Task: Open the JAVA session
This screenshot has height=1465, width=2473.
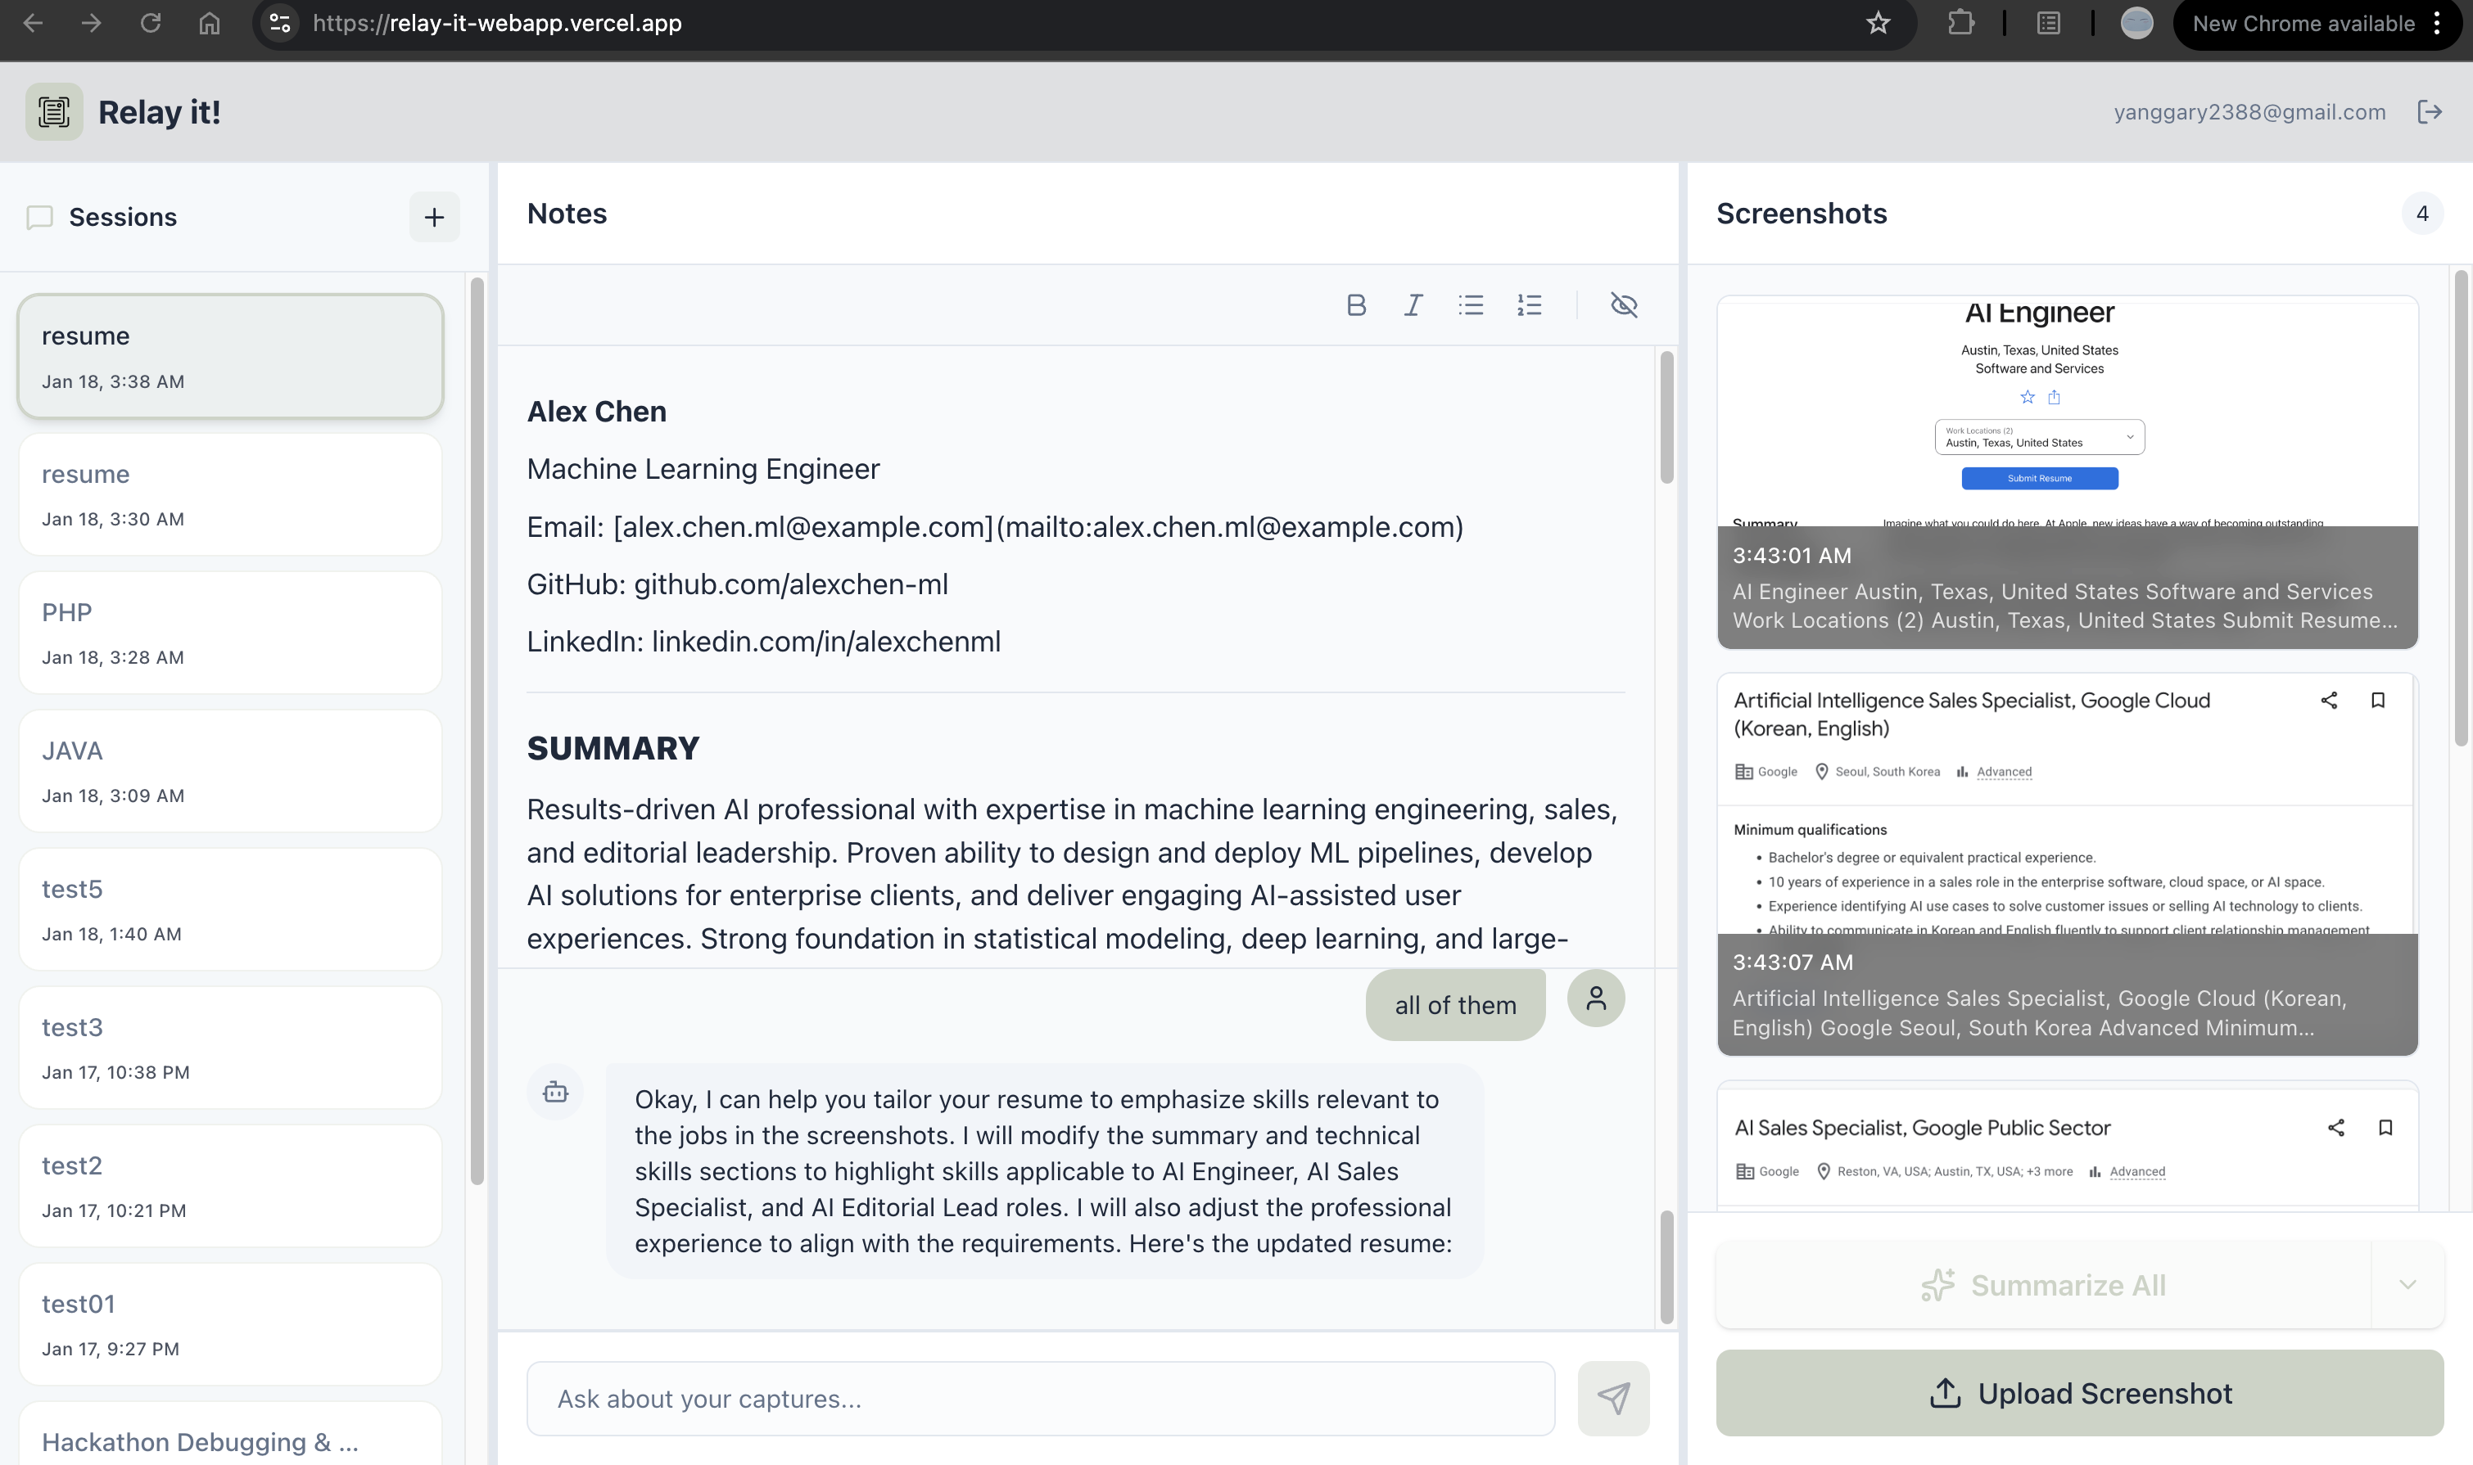Action: tap(230, 771)
